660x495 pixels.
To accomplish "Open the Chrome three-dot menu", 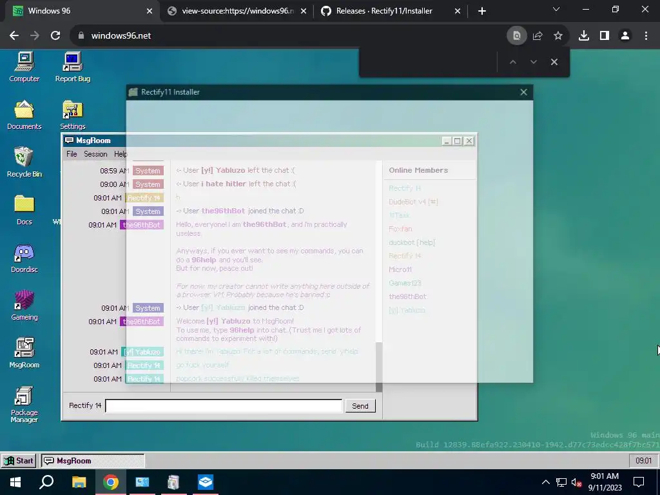I will click(x=646, y=36).
